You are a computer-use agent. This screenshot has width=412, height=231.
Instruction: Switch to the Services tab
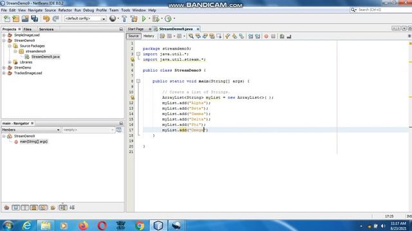tap(46, 30)
